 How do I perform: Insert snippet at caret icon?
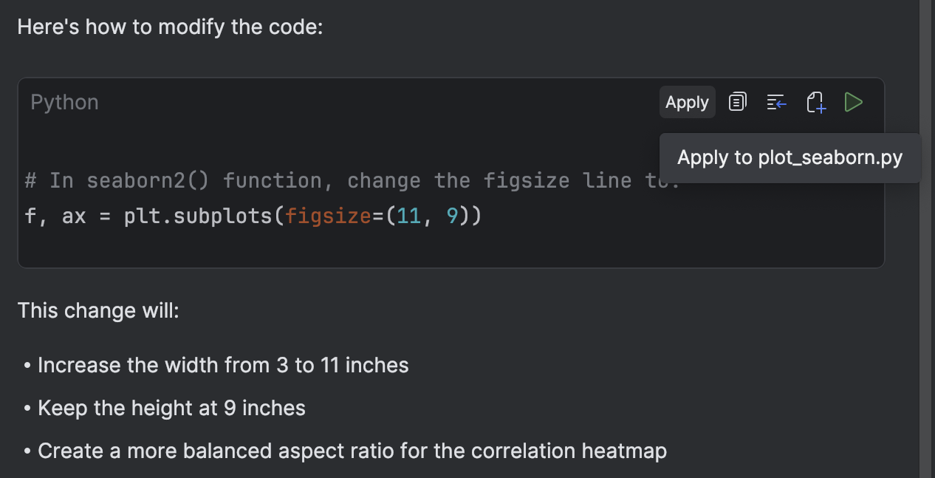click(776, 102)
